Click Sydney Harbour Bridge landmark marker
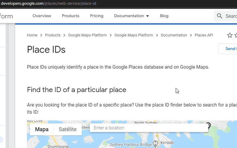The image size is (237, 148). click(x=155, y=144)
